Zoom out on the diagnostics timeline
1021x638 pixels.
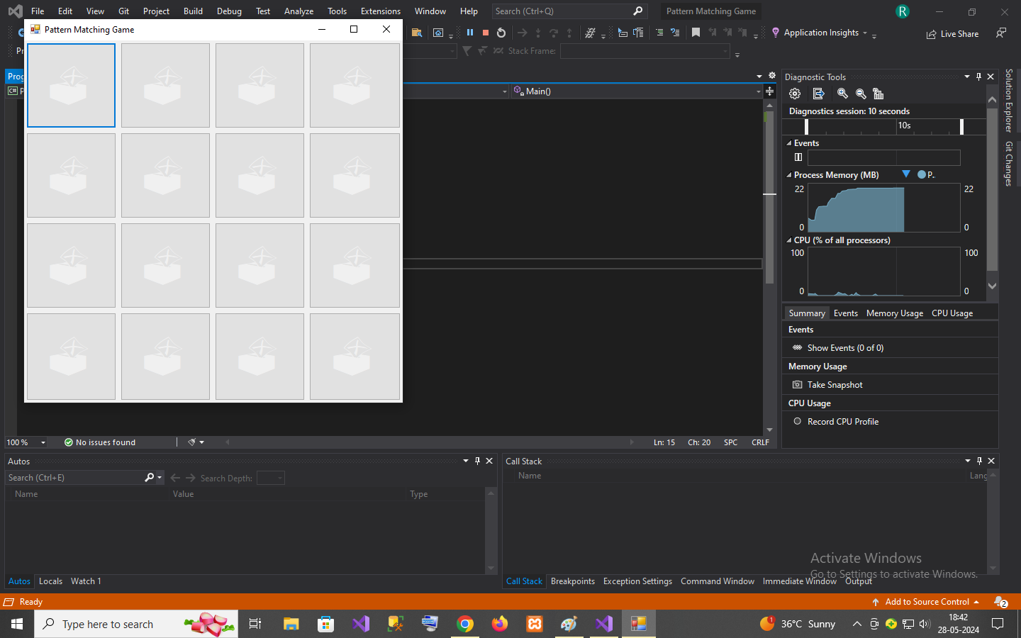tap(861, 94)
